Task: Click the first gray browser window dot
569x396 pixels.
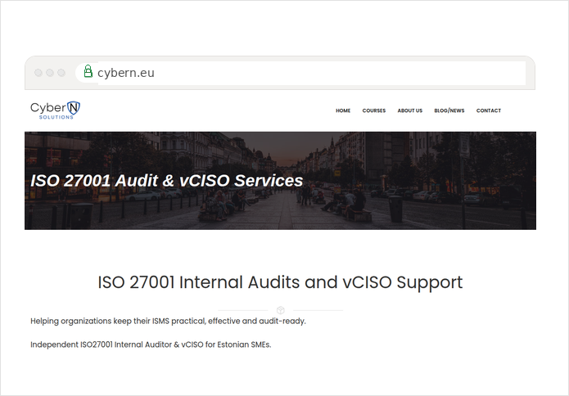Action: pos(38,73)
